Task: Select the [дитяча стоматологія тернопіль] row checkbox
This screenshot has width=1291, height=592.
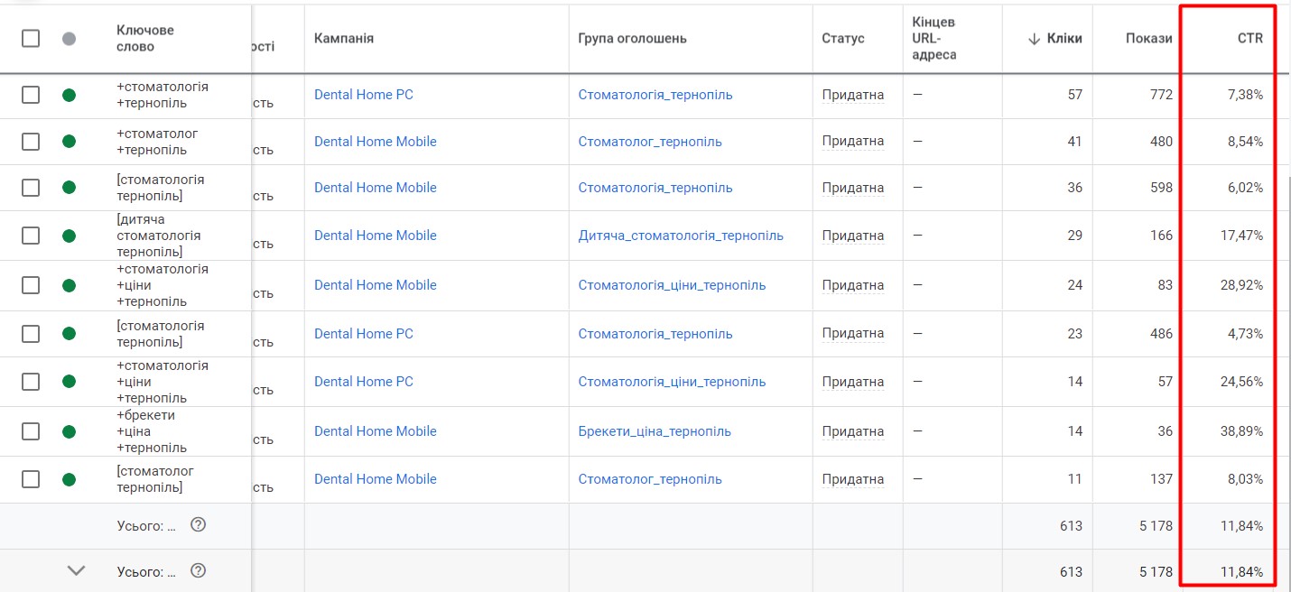Action: [x=31, y=236]
